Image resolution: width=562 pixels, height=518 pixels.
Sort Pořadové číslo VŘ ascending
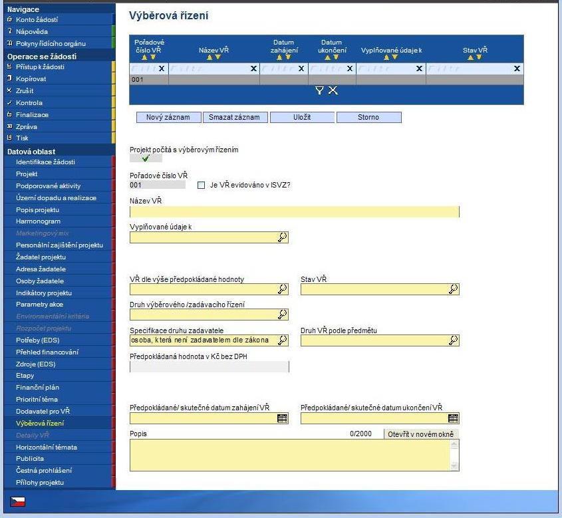click(144, 57)
